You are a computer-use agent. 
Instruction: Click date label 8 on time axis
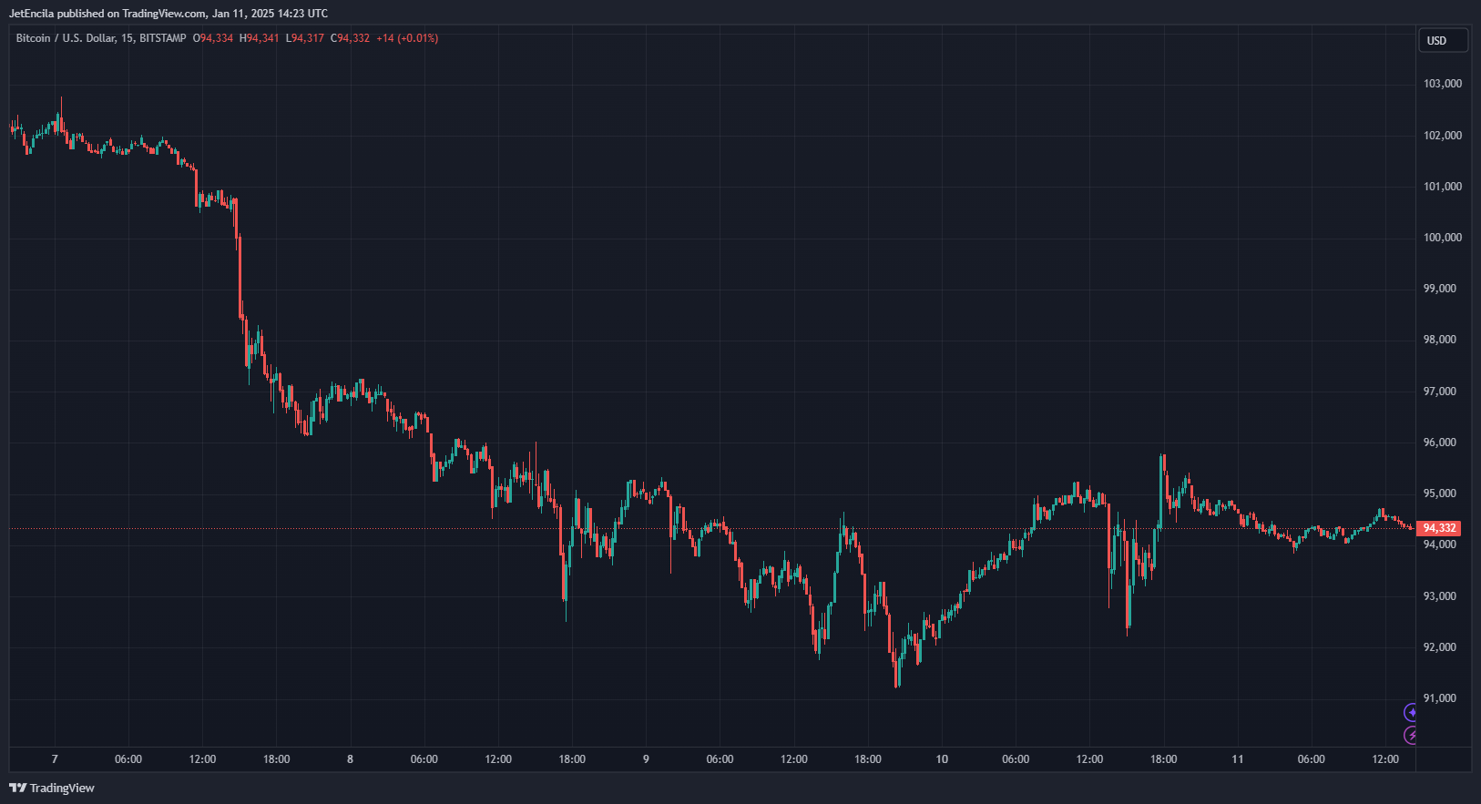click(350, 759)
